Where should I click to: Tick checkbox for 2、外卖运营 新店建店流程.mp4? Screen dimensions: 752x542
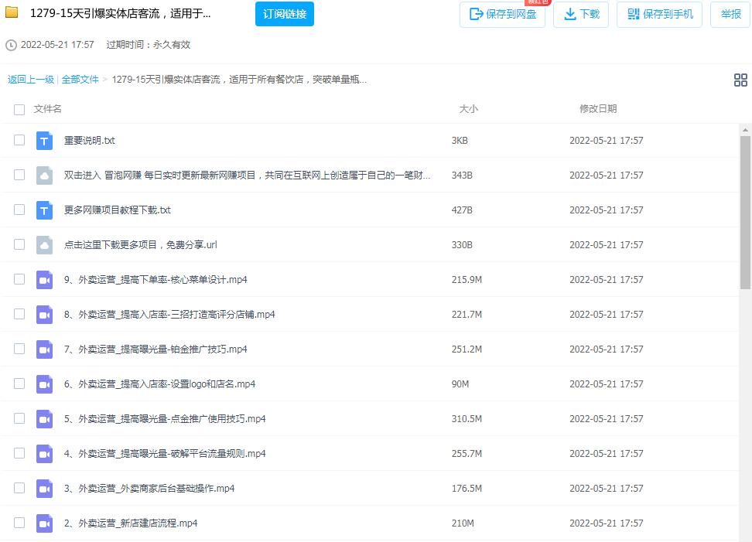(19, 523)
